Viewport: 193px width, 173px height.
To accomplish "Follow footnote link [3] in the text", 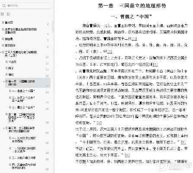I will click(x=155, y=64).
